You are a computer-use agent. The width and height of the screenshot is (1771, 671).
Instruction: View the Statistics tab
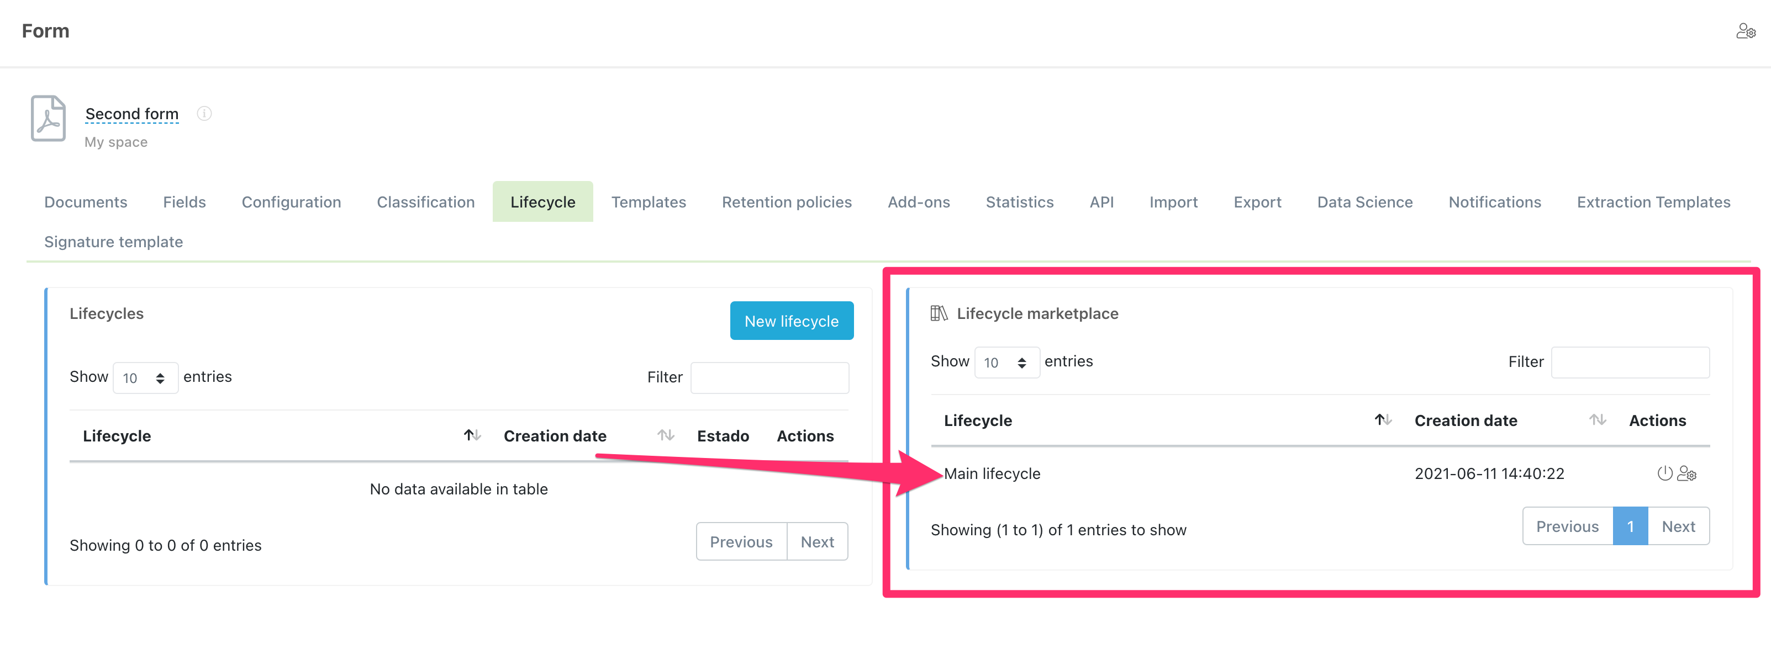1020,202
